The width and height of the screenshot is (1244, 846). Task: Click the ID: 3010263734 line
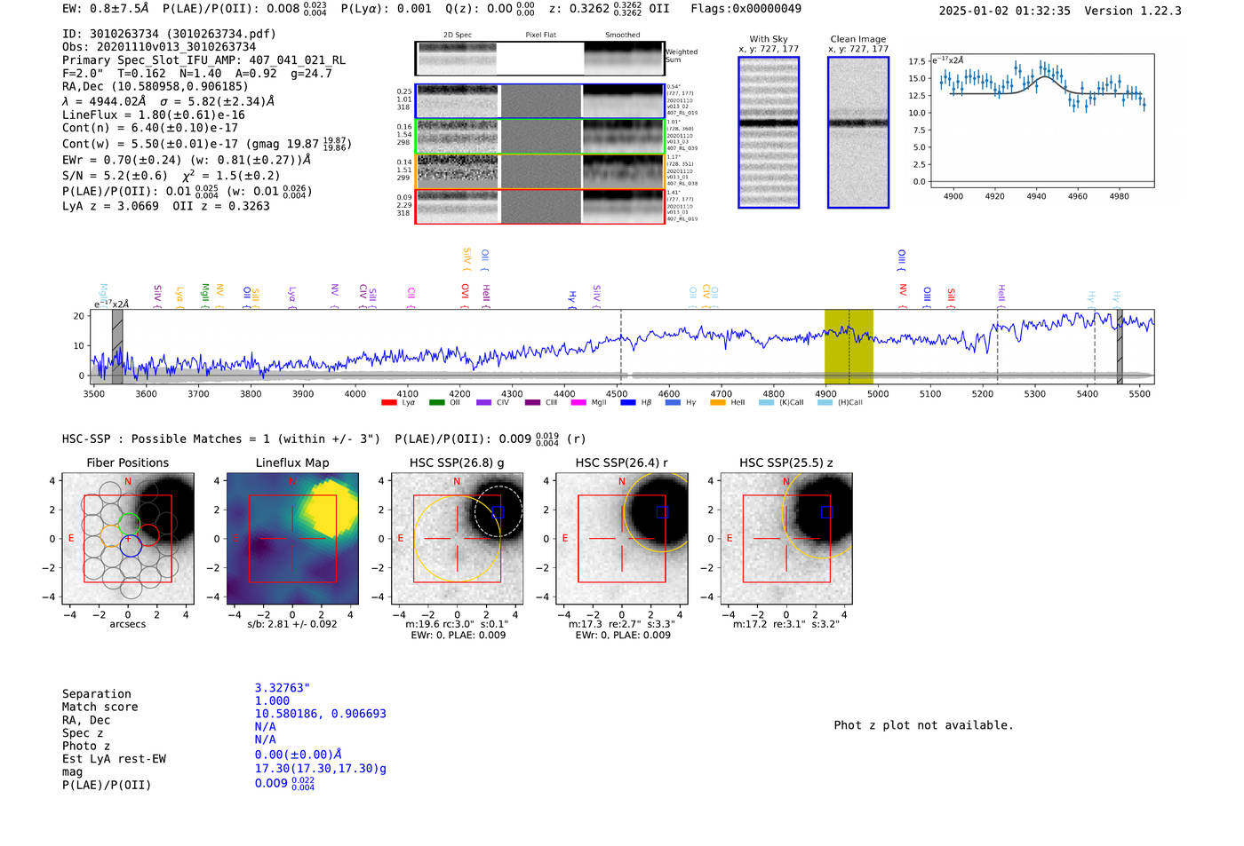coord(169,34)
